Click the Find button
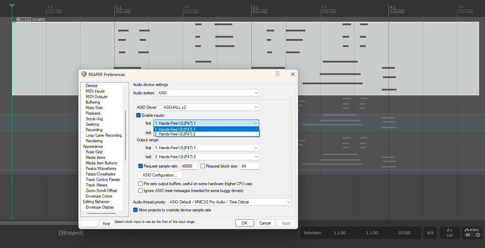The width and height of the screenshot is (485, 248). coord(106,224)
